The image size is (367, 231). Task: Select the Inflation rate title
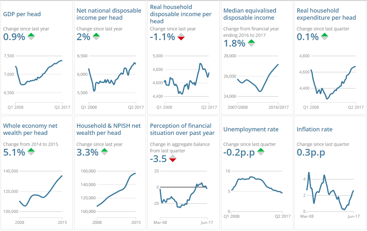click(315, 129)
